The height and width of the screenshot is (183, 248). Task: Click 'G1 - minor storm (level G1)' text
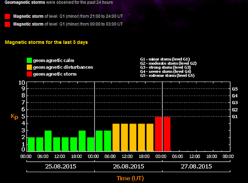point(165,59)
